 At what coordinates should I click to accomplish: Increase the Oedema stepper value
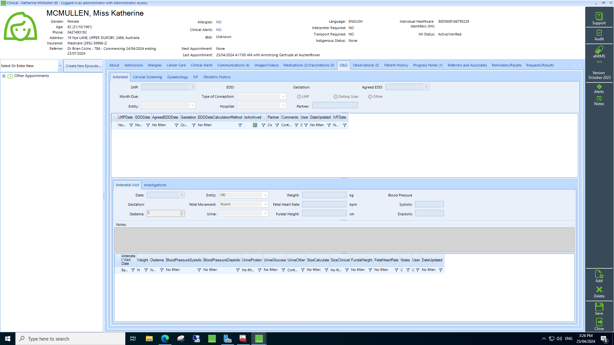point(182,212)
